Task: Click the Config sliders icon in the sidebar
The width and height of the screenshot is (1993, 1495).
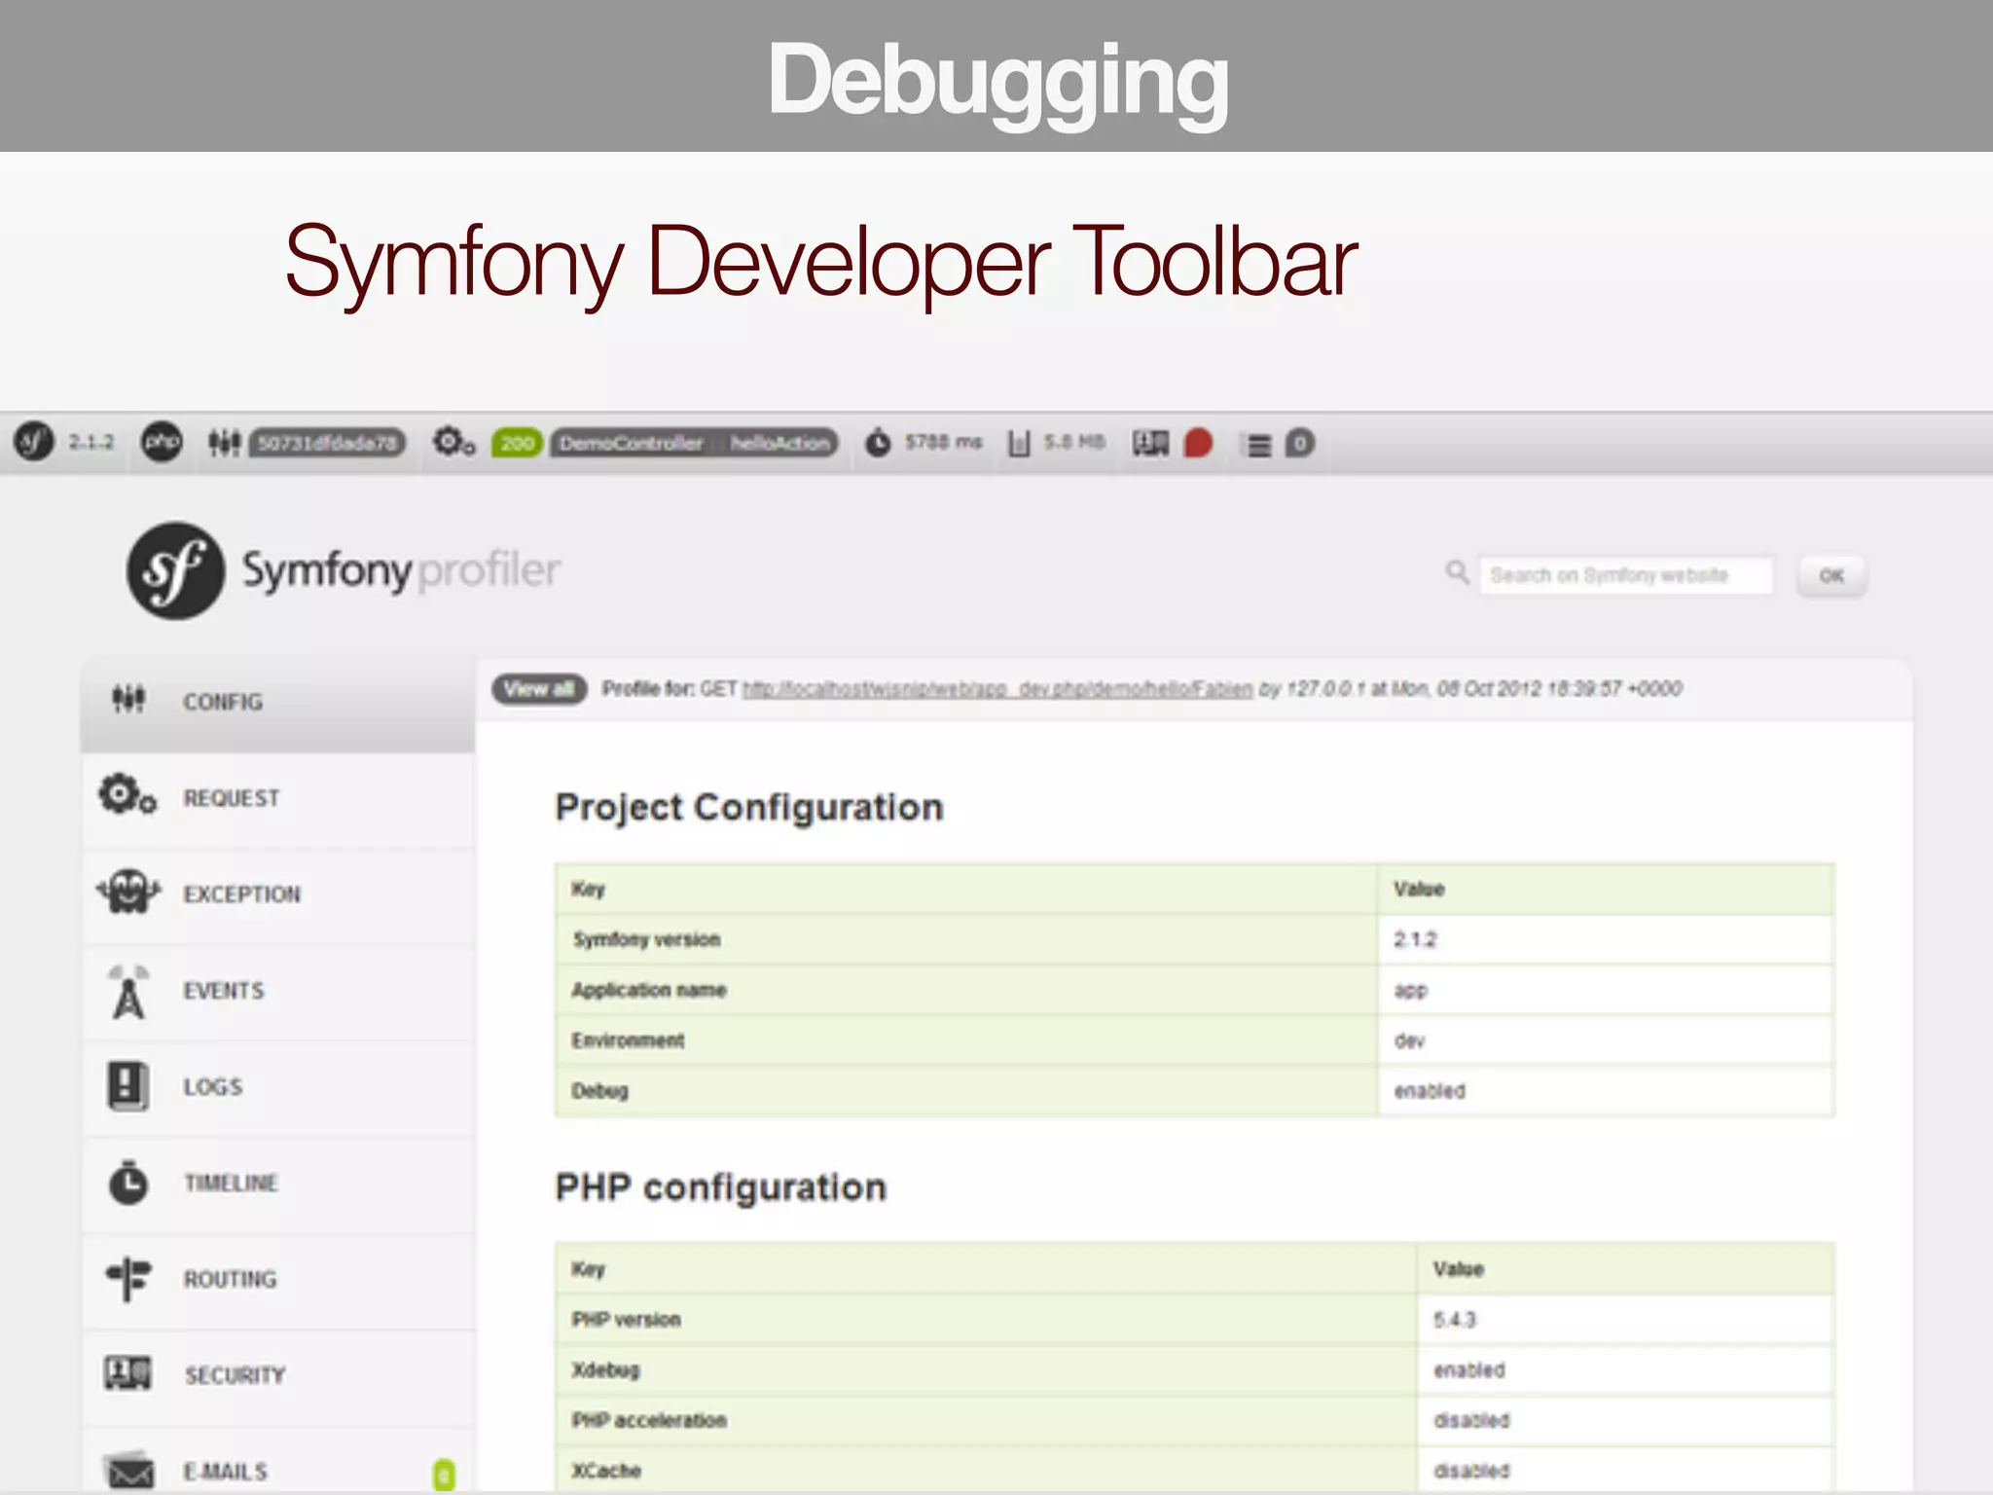Action: 128,699
